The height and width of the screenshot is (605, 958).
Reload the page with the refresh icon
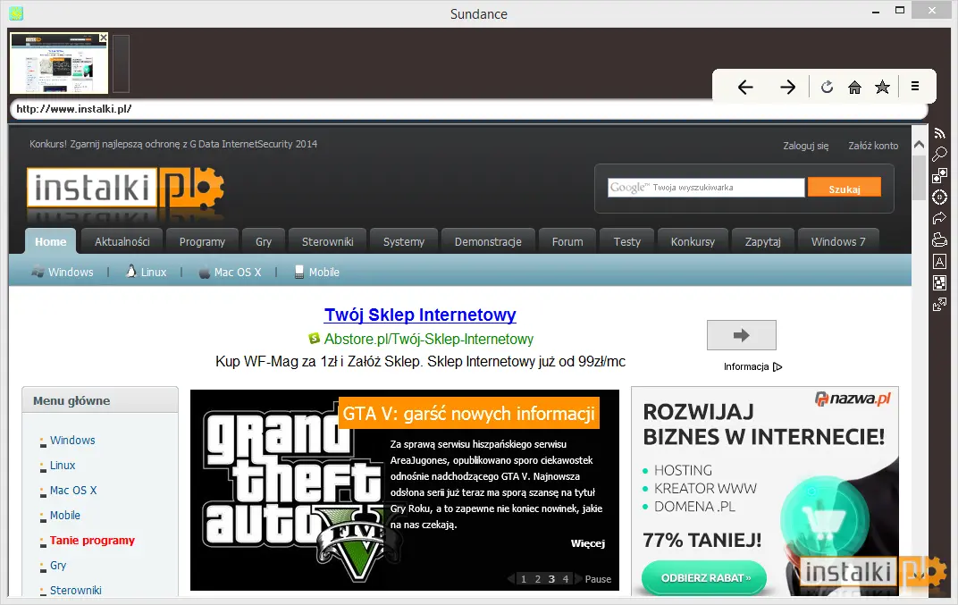tap(828, 87)
